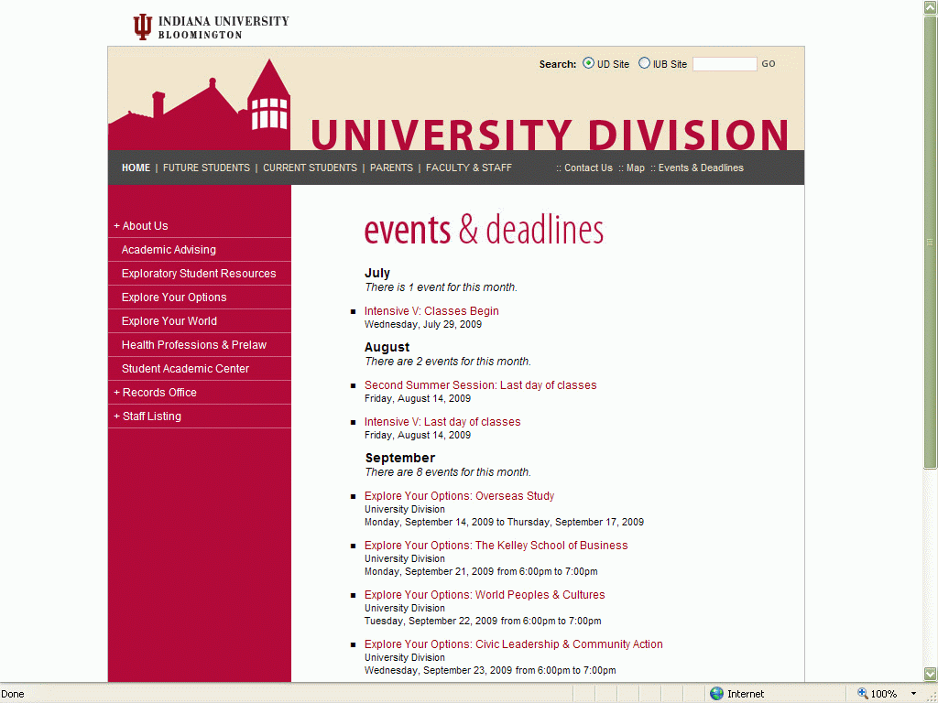Click the "August" month heading
Viewport: 938px width, 703px height.
click(x=387, y=347)
